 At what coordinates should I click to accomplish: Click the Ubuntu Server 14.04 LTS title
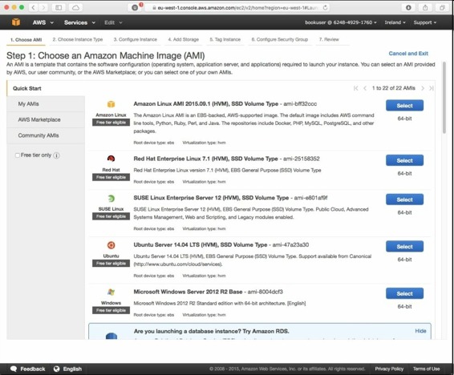pos(201,245)
